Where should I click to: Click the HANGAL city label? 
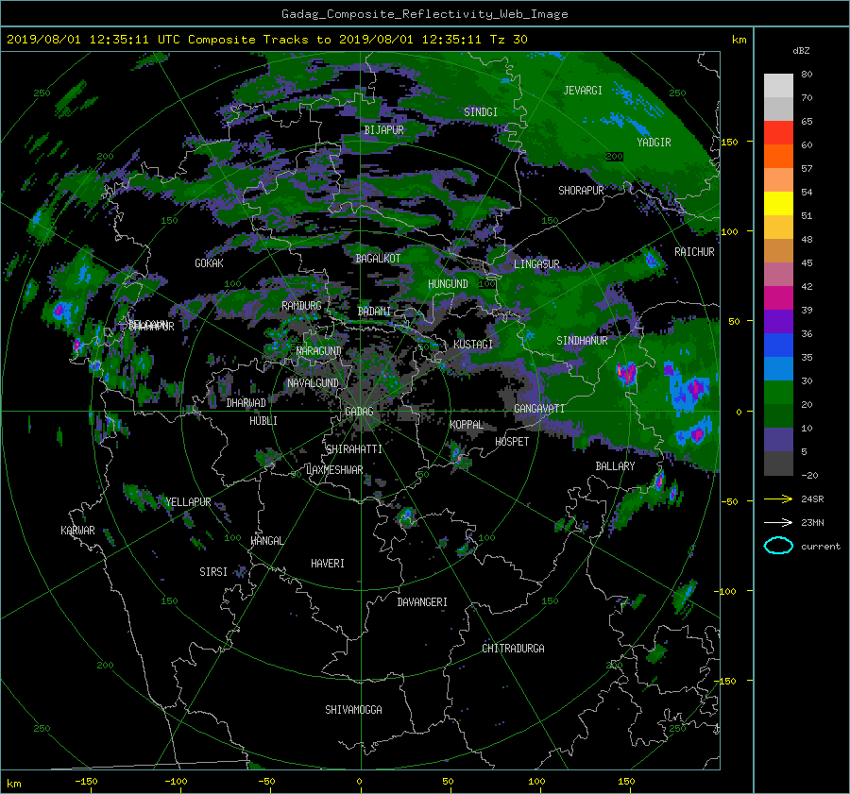click(x=267, y=541)
